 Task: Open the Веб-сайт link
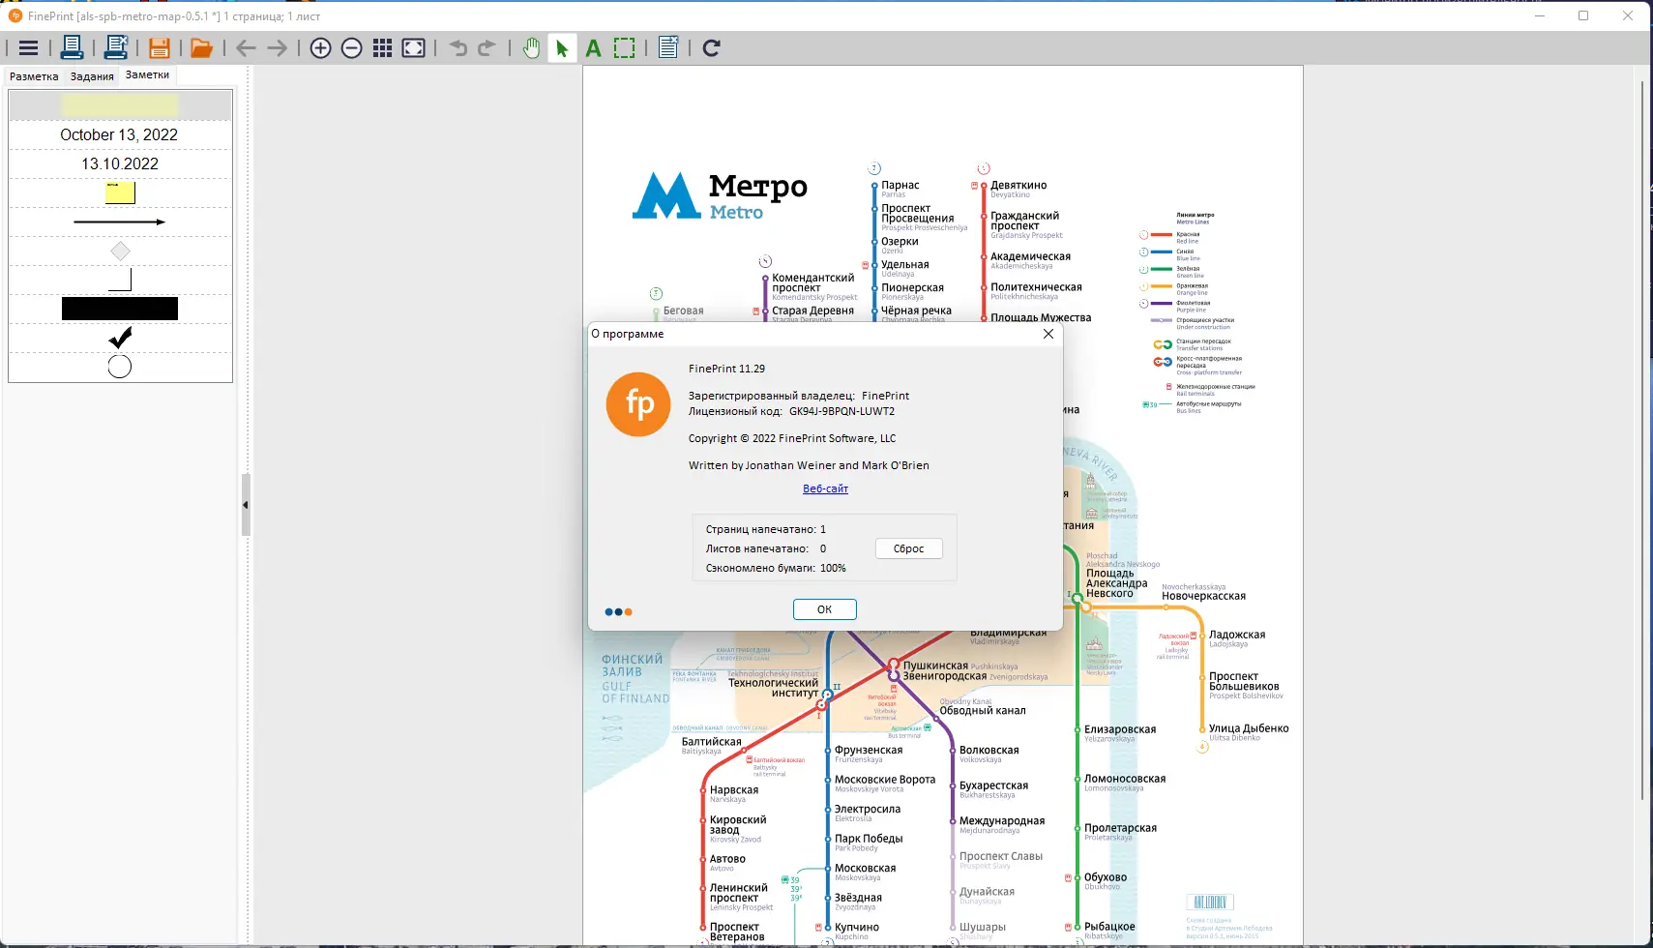pyautogui.click(x=825, y=489)
